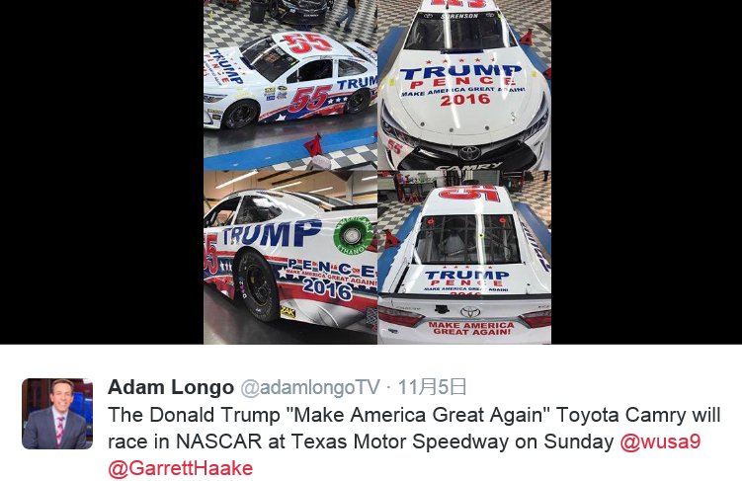Image resolution: width=742 pixels, height=481 pixels.
Task: View rear quarter panel close-up photo
Action: tap(290, 257)
